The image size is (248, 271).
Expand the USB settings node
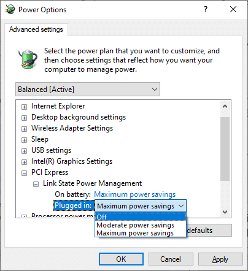coord(24,151)
